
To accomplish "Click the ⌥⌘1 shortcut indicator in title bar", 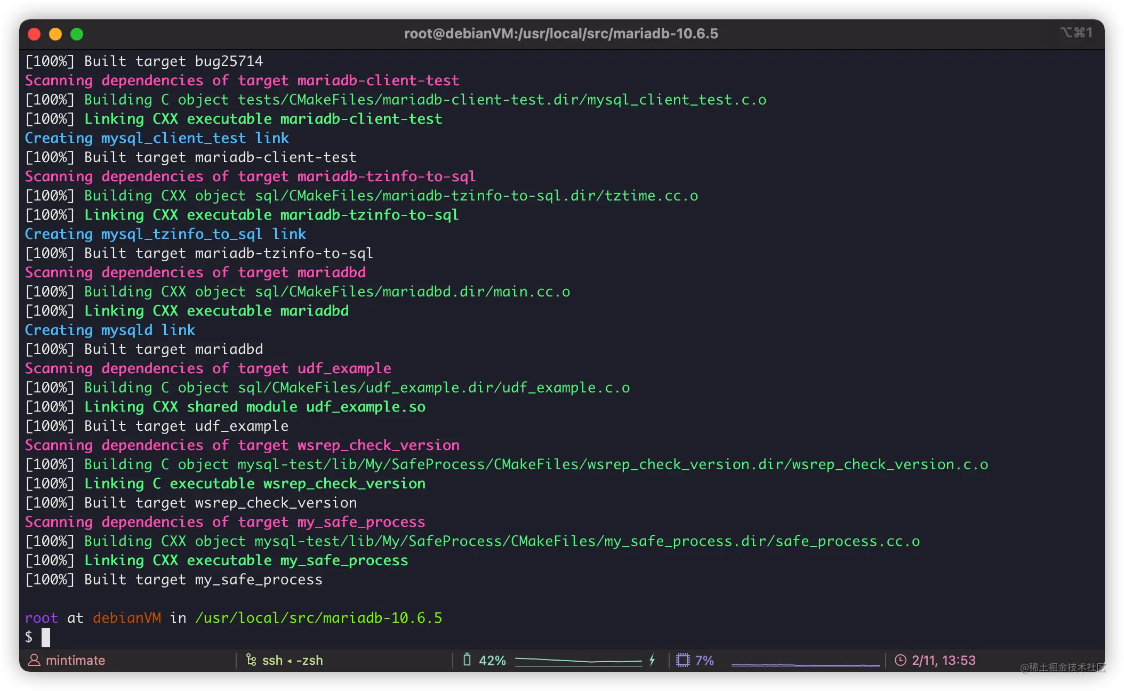I will coord(1076,33).
